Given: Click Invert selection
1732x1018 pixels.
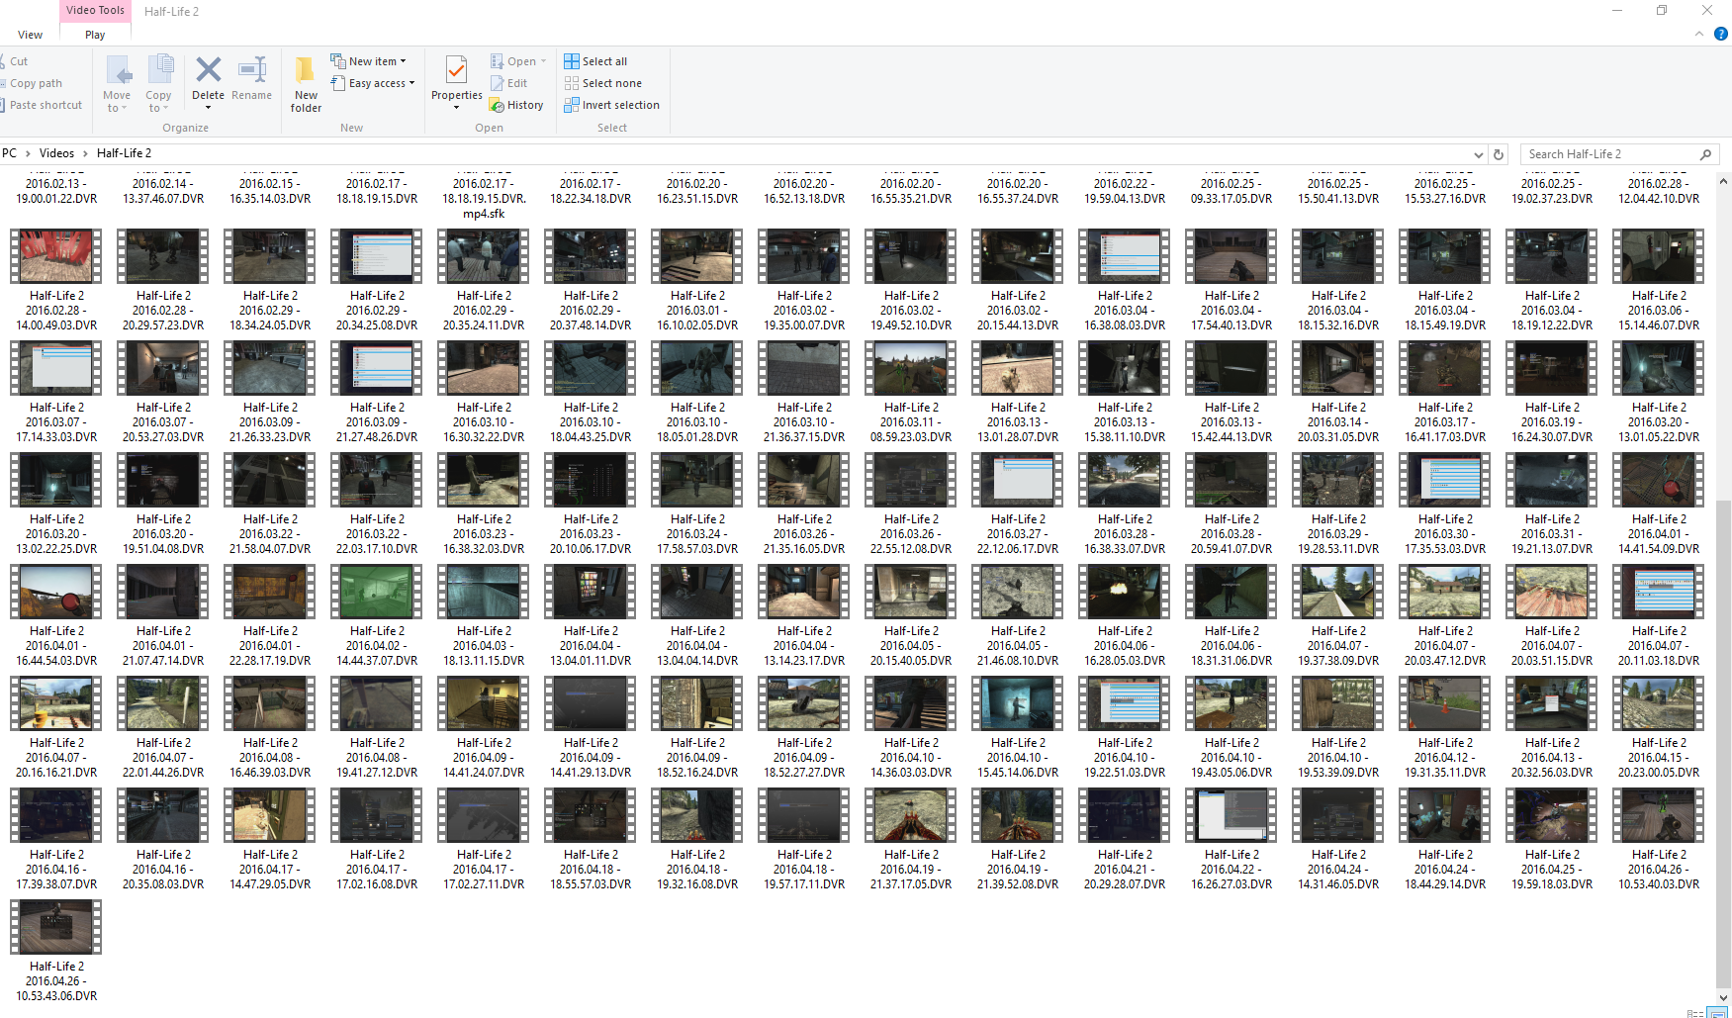Looking at the screenshot, I should click(611, 105).
